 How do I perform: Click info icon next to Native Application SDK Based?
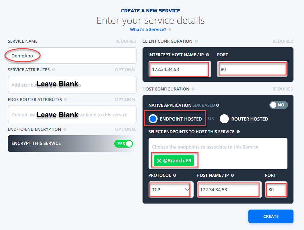click(x=218, y=105)
